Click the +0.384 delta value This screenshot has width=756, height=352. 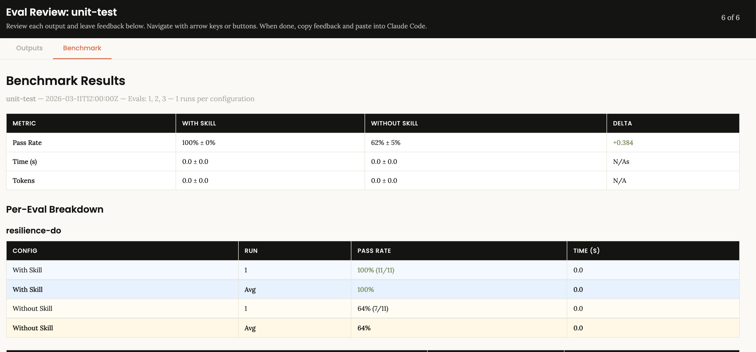tap(623, 143)
